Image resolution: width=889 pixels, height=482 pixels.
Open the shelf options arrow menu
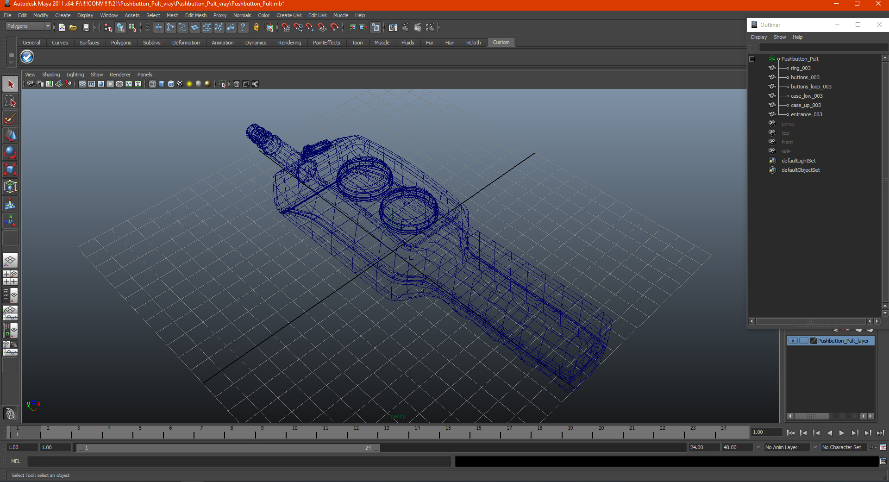[11, 63]
